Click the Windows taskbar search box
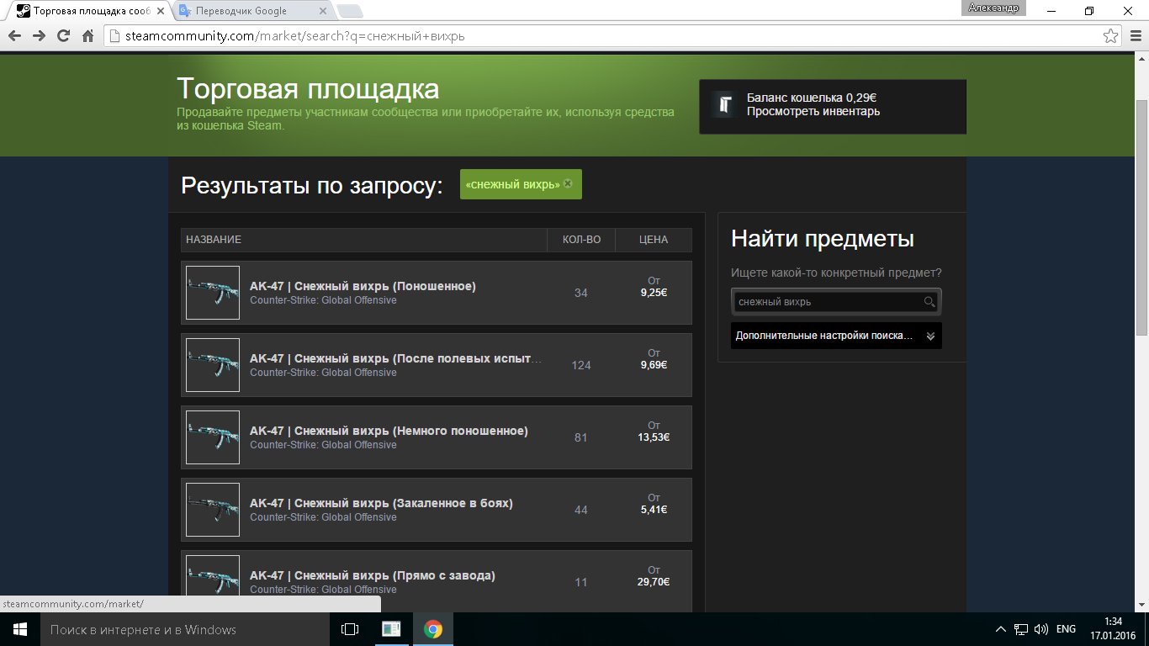Viewport: 1149px width, 646px height. pyautogui.click(x=184, y=629)
